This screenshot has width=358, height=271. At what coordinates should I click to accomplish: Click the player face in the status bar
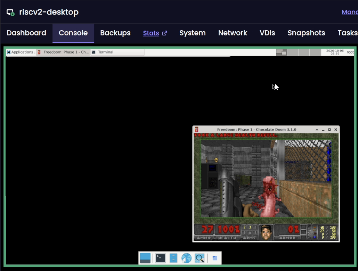(x=266, y=233)
